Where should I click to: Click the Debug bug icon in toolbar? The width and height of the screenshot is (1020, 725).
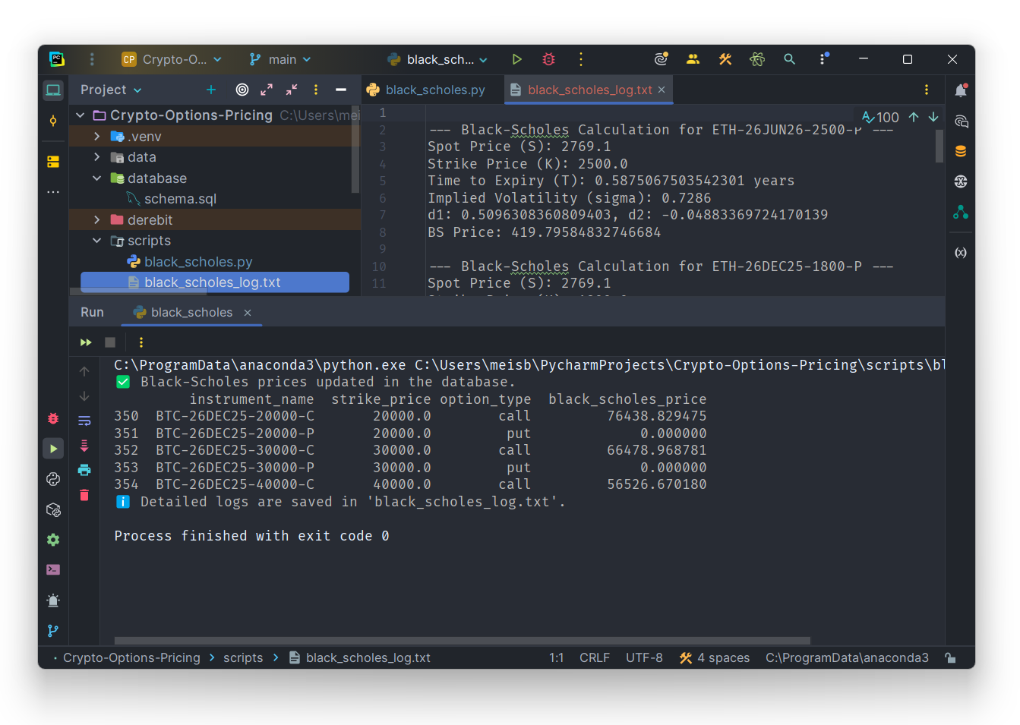(548, 59)
